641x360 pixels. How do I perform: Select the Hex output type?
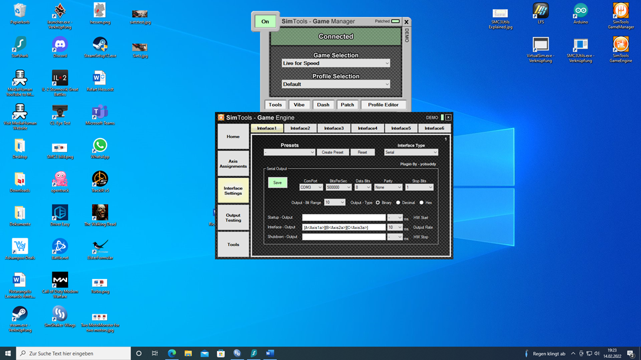(422, 203)
